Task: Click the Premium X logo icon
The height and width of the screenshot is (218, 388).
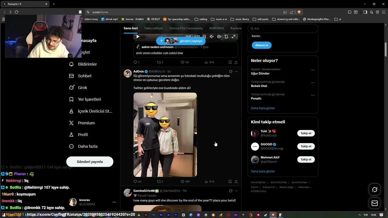Action: (72, 123)
